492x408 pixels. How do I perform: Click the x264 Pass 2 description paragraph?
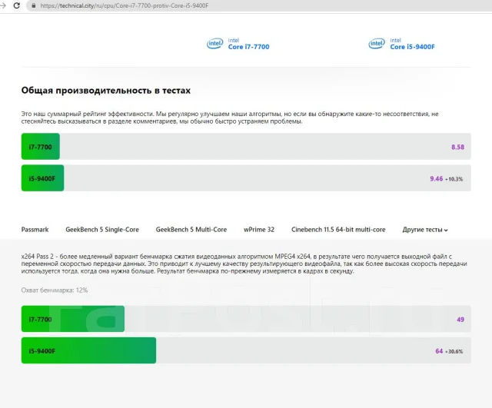[244, 264]
